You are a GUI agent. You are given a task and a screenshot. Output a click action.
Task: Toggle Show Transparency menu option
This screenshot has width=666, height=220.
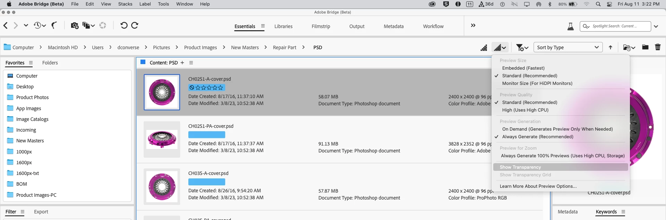tap(561, 167)
